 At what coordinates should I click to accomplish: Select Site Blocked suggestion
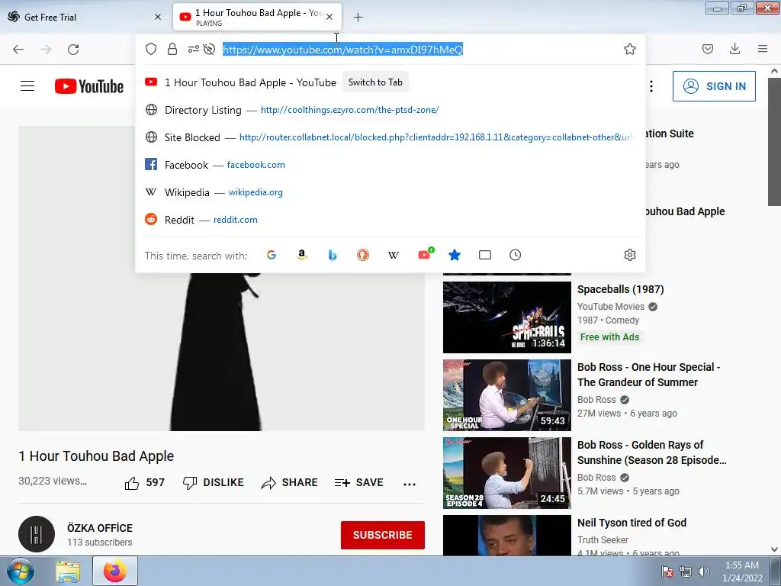(x=390, y=137)
